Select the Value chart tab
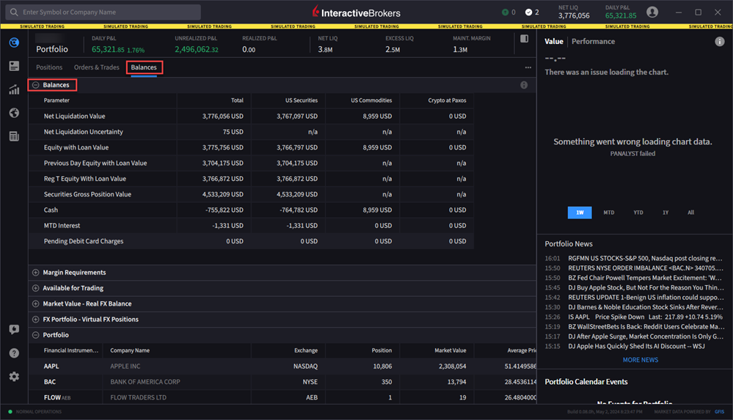Viewport: 733px width, 420px height. [x=553, y=42]
